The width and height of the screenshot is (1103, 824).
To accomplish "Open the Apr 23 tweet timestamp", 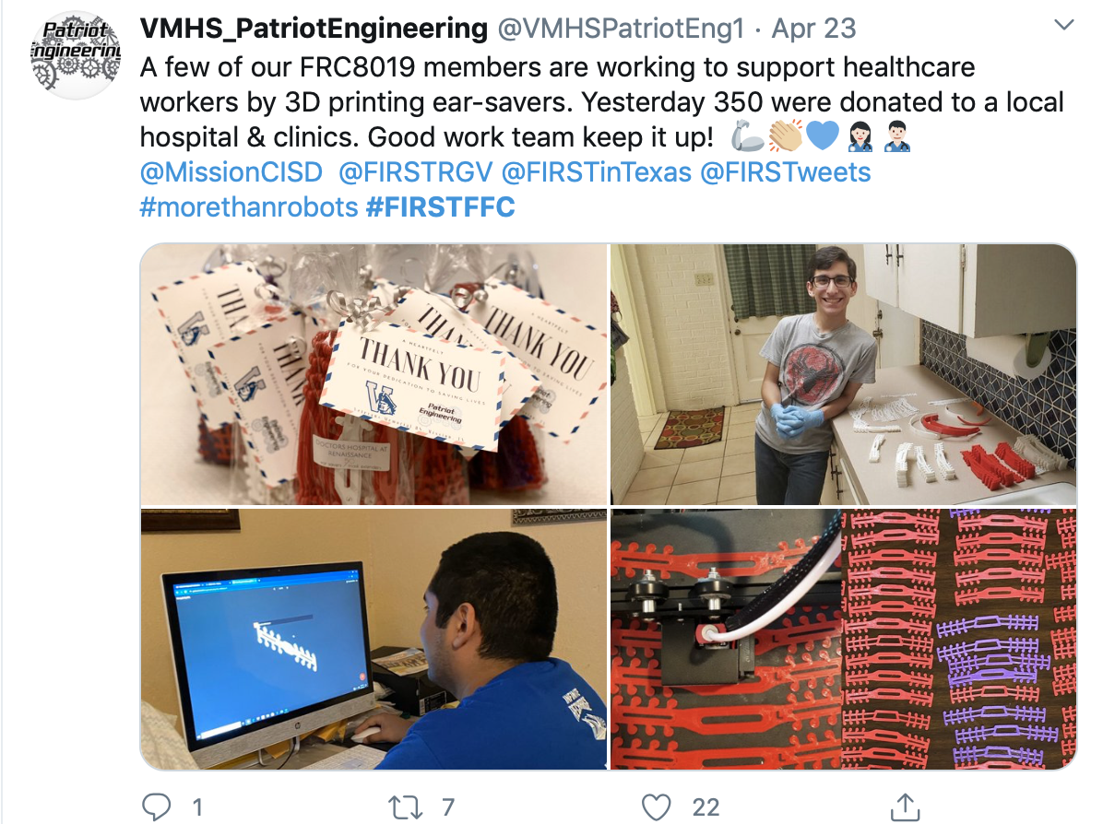I will 814,29.
